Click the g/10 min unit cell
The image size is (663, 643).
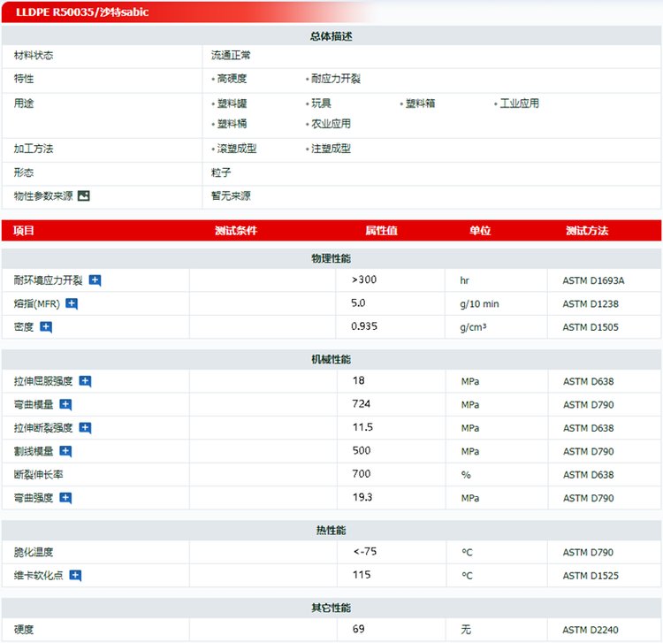479,303
